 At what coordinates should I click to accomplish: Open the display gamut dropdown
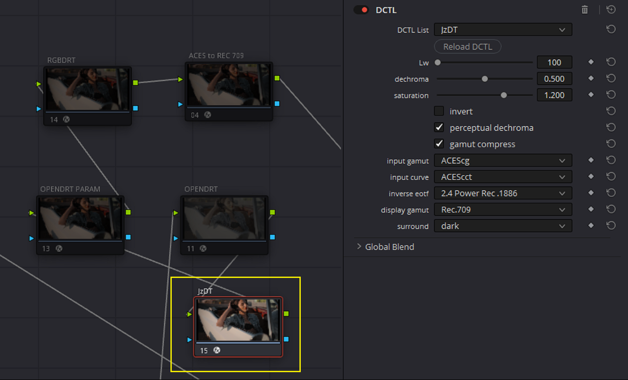503,210
